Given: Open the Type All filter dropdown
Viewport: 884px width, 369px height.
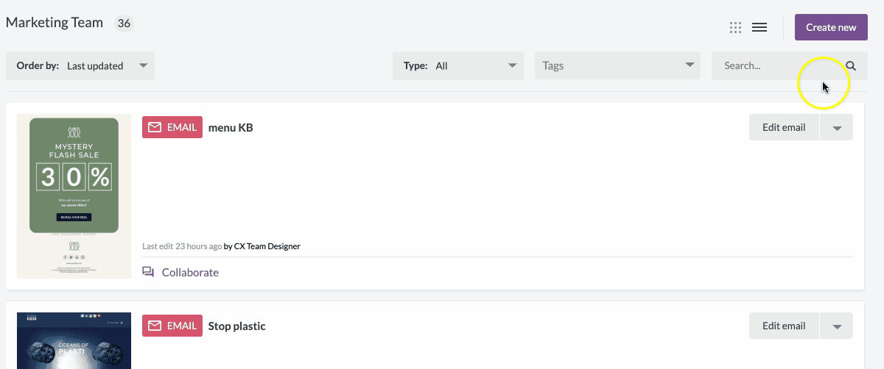Looking at the screenshot, I should [458, 65].
